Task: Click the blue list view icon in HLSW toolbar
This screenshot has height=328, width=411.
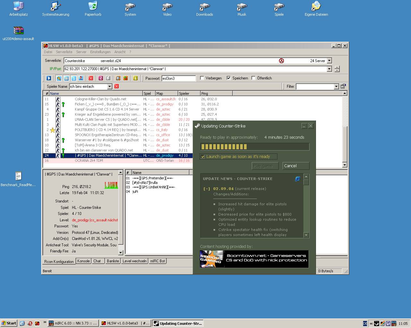Action: [66, 78]
